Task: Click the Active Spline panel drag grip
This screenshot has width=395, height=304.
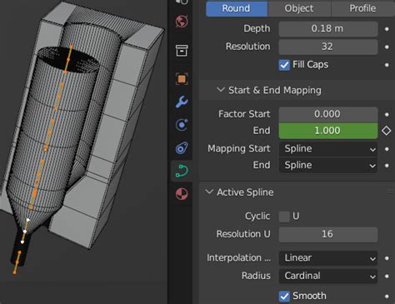Action: (x=390, y=191)
